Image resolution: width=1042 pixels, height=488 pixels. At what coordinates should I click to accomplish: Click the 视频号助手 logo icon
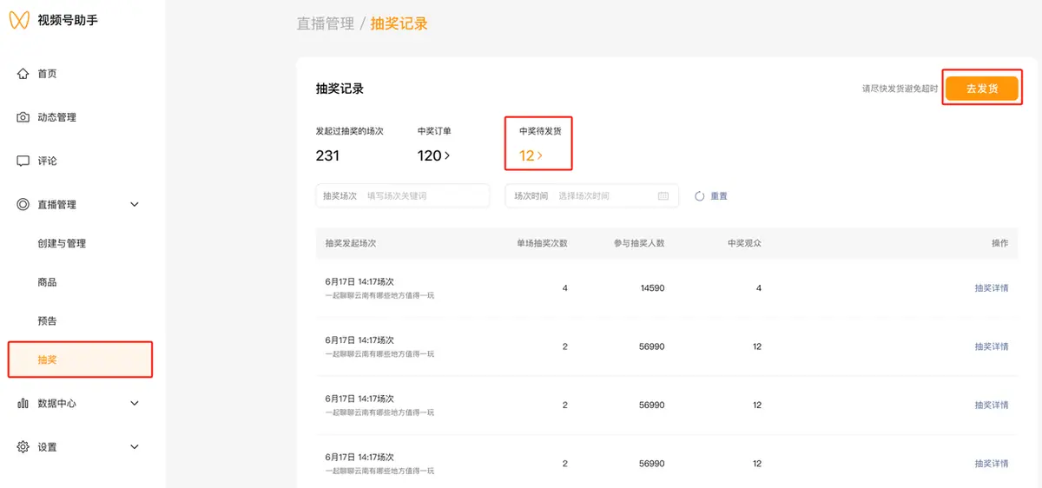[x=19, y=19]
